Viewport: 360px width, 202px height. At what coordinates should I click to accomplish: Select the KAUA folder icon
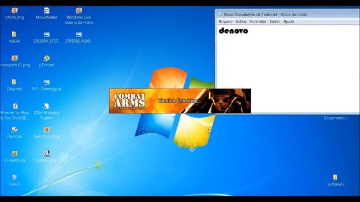tap(14, 35)
